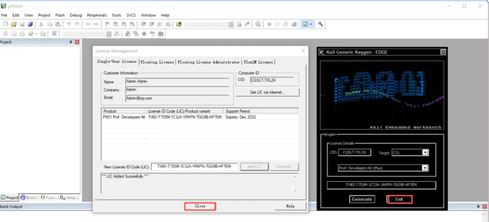489x222 pixels.
Task: Switch to the Books panel tab
Action: click(x=29, y=198)
